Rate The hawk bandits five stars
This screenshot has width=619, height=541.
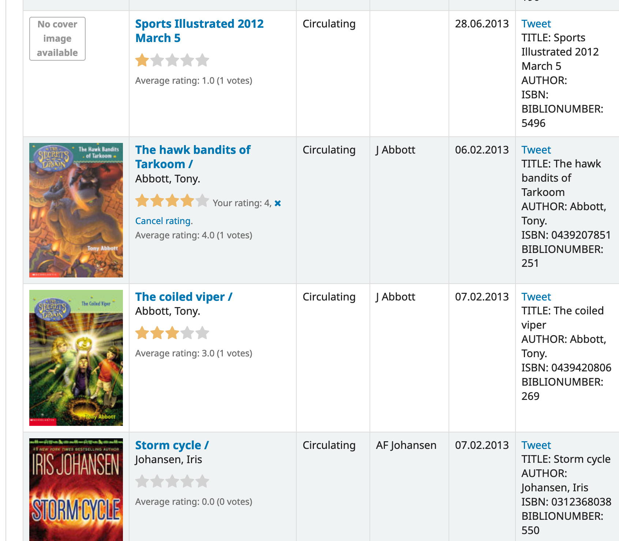(x=202, y=201)
